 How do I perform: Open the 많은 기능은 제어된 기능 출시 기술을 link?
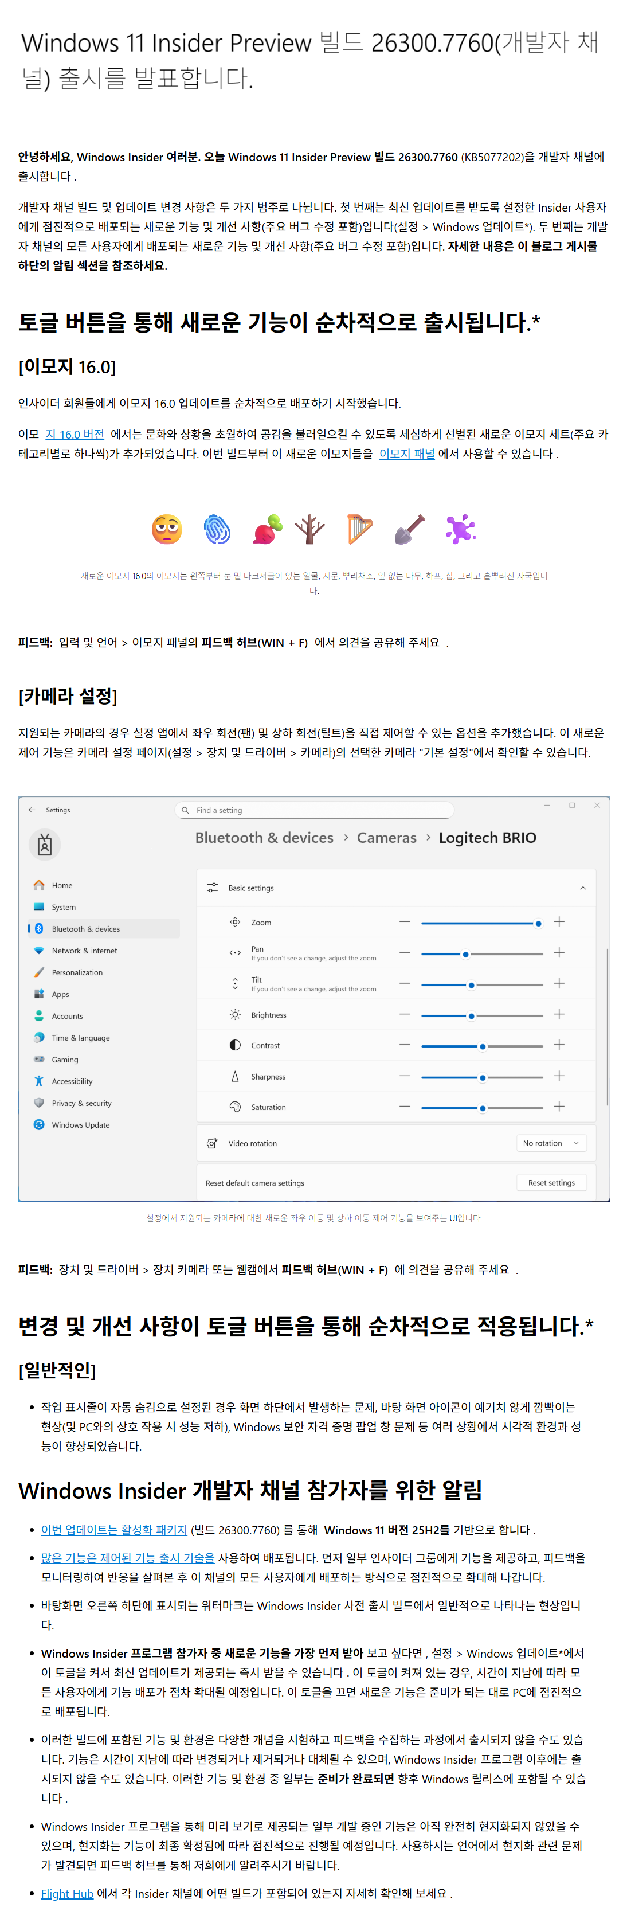[x=127, y=1557]
